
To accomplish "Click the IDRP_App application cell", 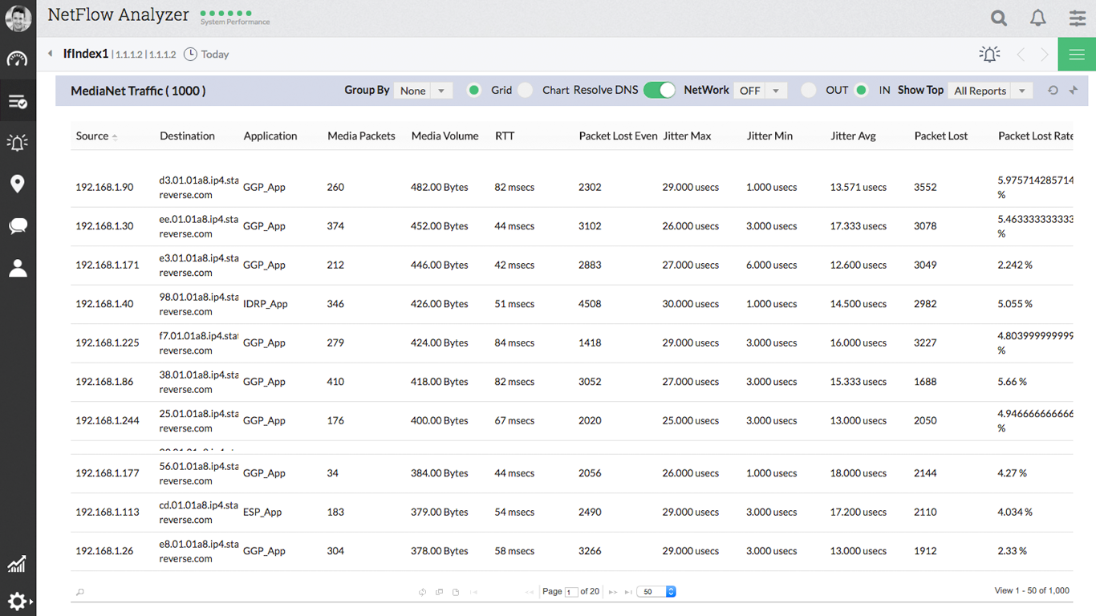I will [266, 304].
